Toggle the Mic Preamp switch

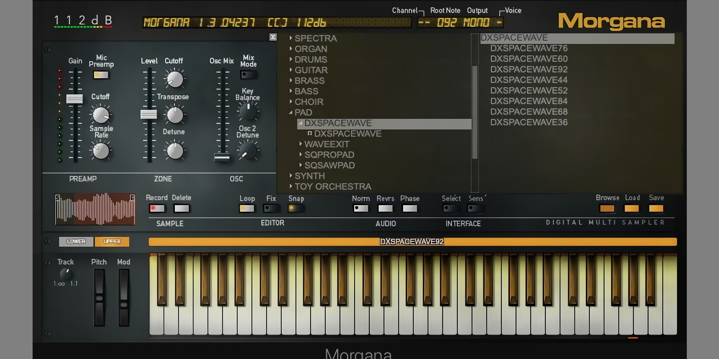tap(101, 75)
